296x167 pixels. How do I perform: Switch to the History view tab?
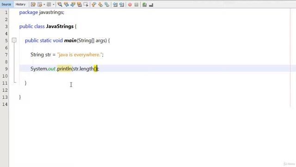pos(20,4)
